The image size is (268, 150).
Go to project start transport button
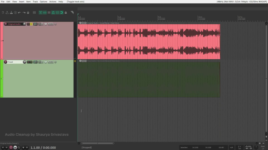pyautogui.click(x=3, y=148)
